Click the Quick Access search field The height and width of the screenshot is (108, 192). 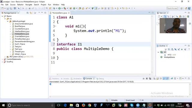click(172, 8)
